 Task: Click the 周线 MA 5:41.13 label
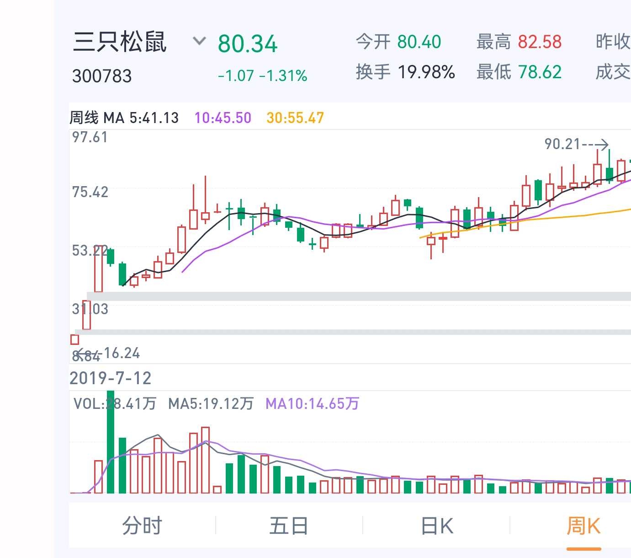point(124,118)
